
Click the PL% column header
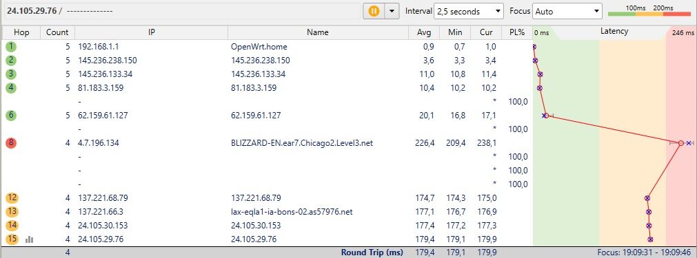point(517,32)
